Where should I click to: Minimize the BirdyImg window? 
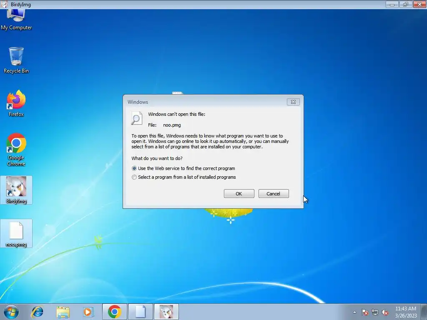pyautogui.click(x=392, y=4)
